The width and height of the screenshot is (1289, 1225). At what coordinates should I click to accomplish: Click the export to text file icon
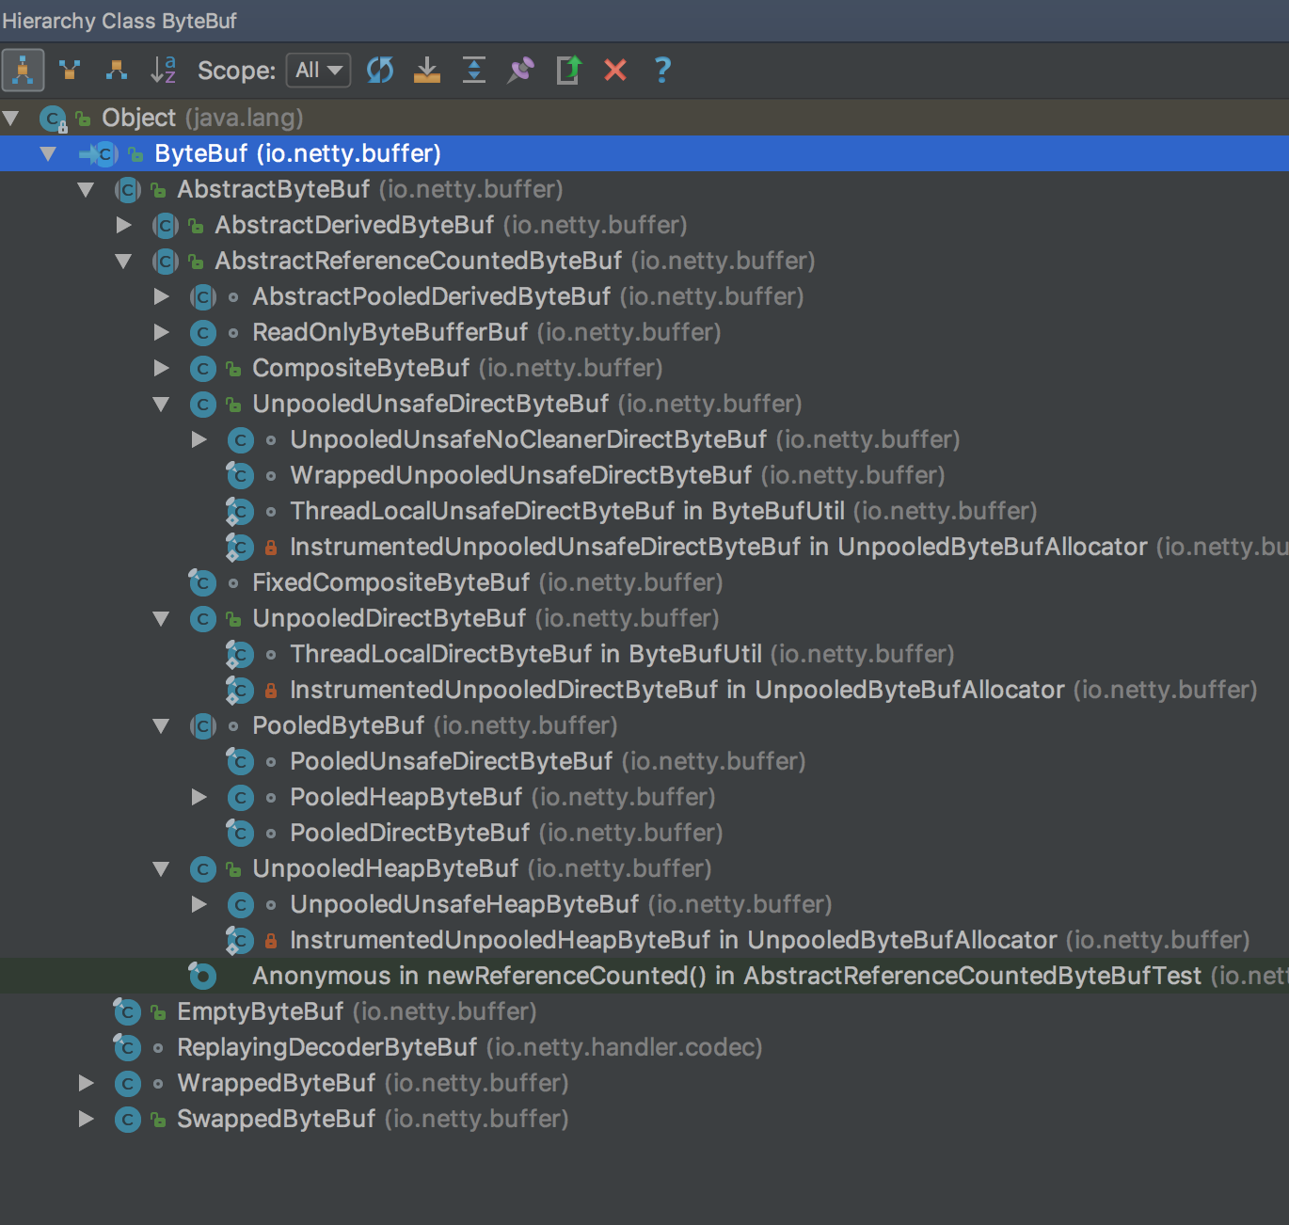pyautogui.click(x=568, y=71)
